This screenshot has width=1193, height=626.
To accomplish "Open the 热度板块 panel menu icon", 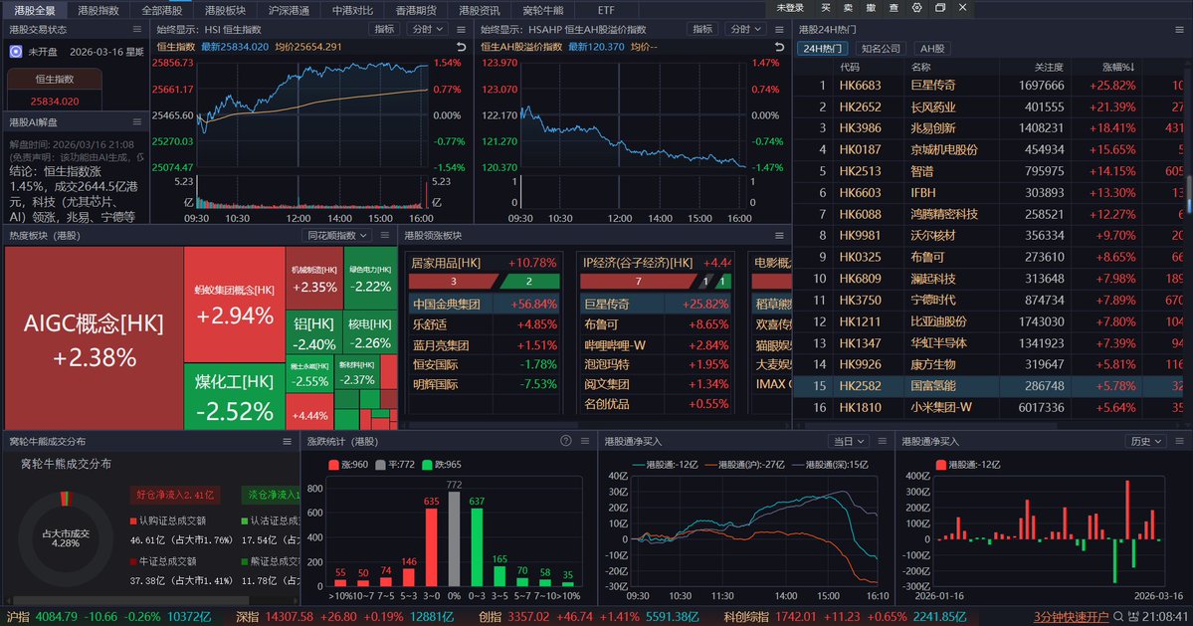I will pos(385,235).
